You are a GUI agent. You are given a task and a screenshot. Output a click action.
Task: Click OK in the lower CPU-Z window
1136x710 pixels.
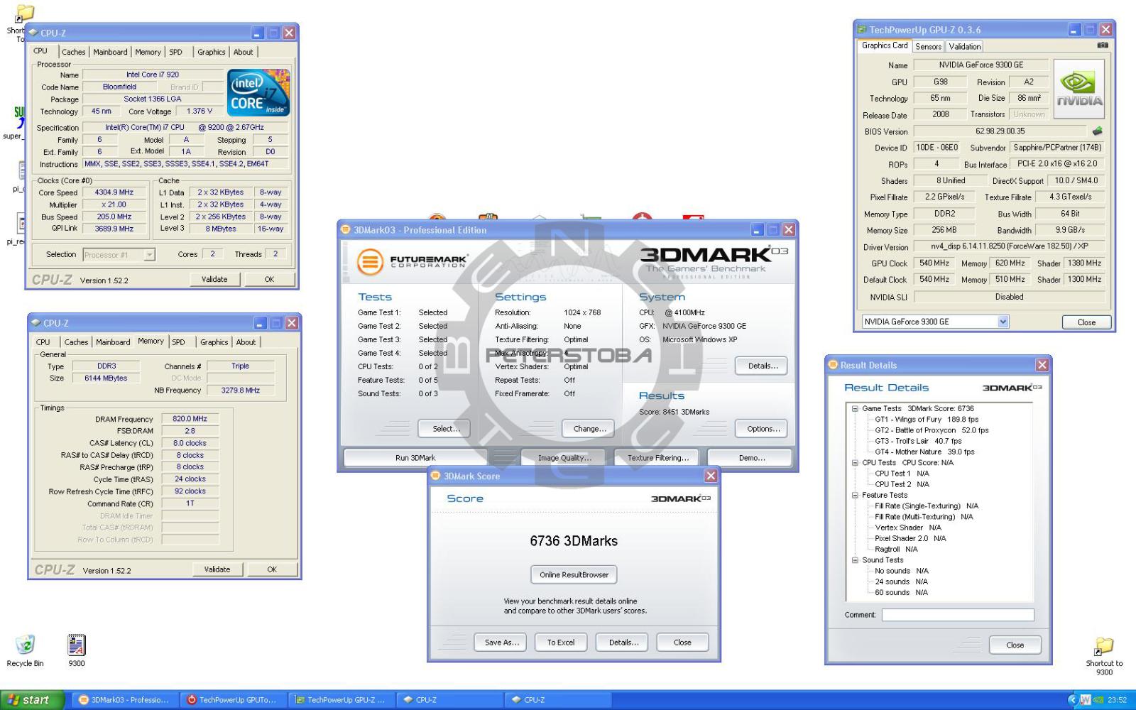pyautogui.click(x=272, y=569)
